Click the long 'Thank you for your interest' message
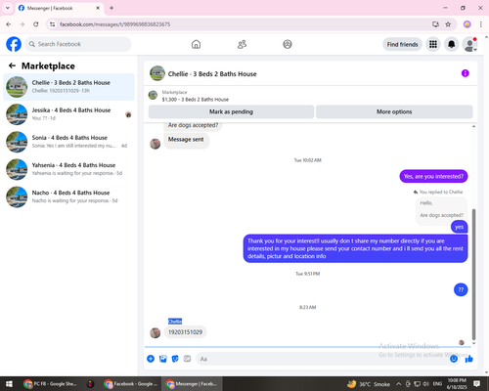The height and width of the screenshot is (391, 489). pos(355,248)
